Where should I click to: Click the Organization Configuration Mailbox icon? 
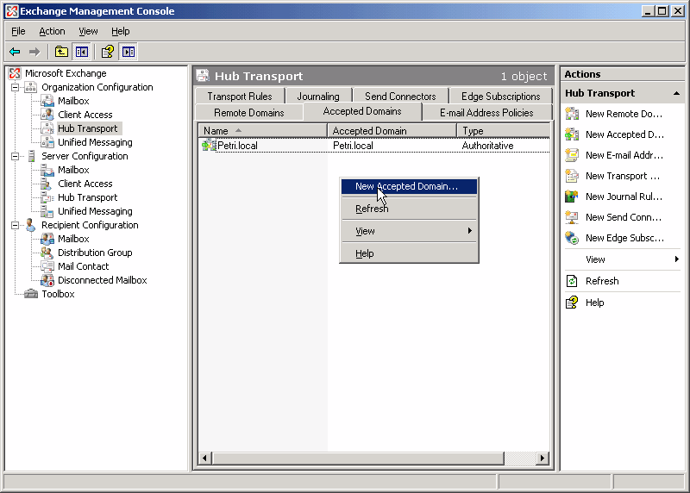47,101
